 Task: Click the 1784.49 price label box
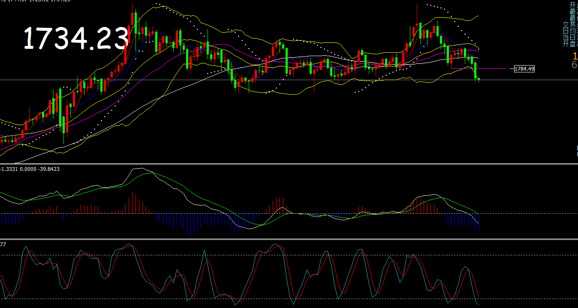(x=524, y=69)
